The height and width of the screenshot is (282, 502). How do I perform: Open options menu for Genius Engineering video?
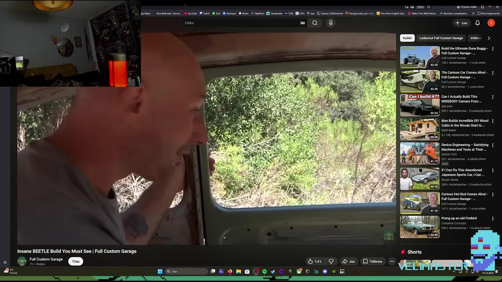[x=493, y=145]
